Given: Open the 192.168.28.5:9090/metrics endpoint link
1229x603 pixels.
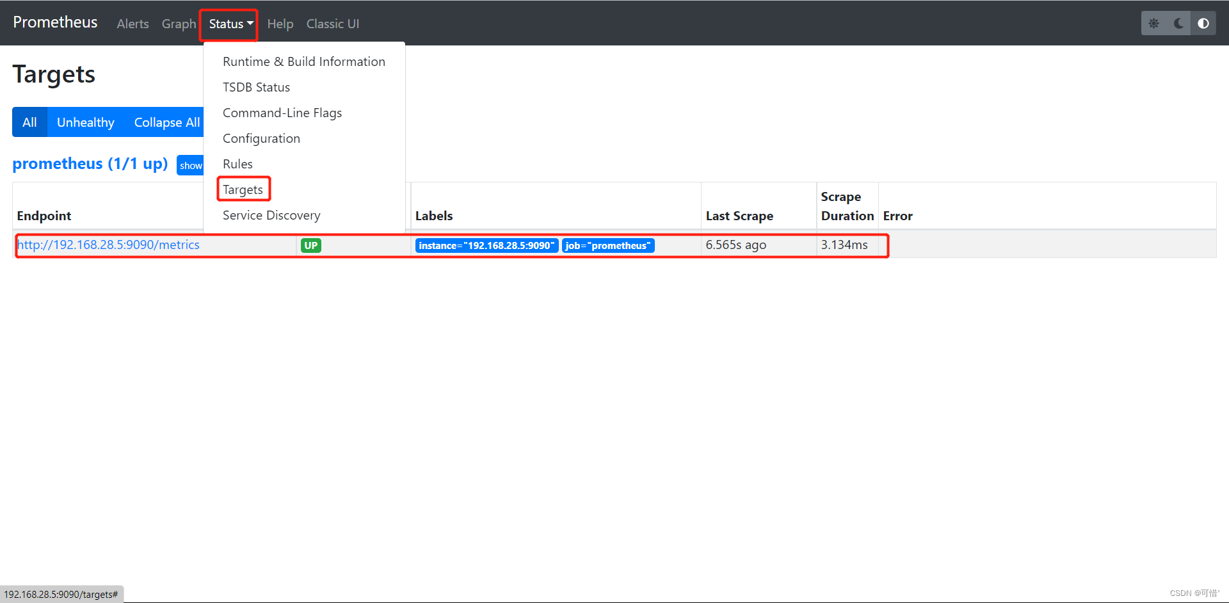Looking at the screenshot, I should coord(108,245).
